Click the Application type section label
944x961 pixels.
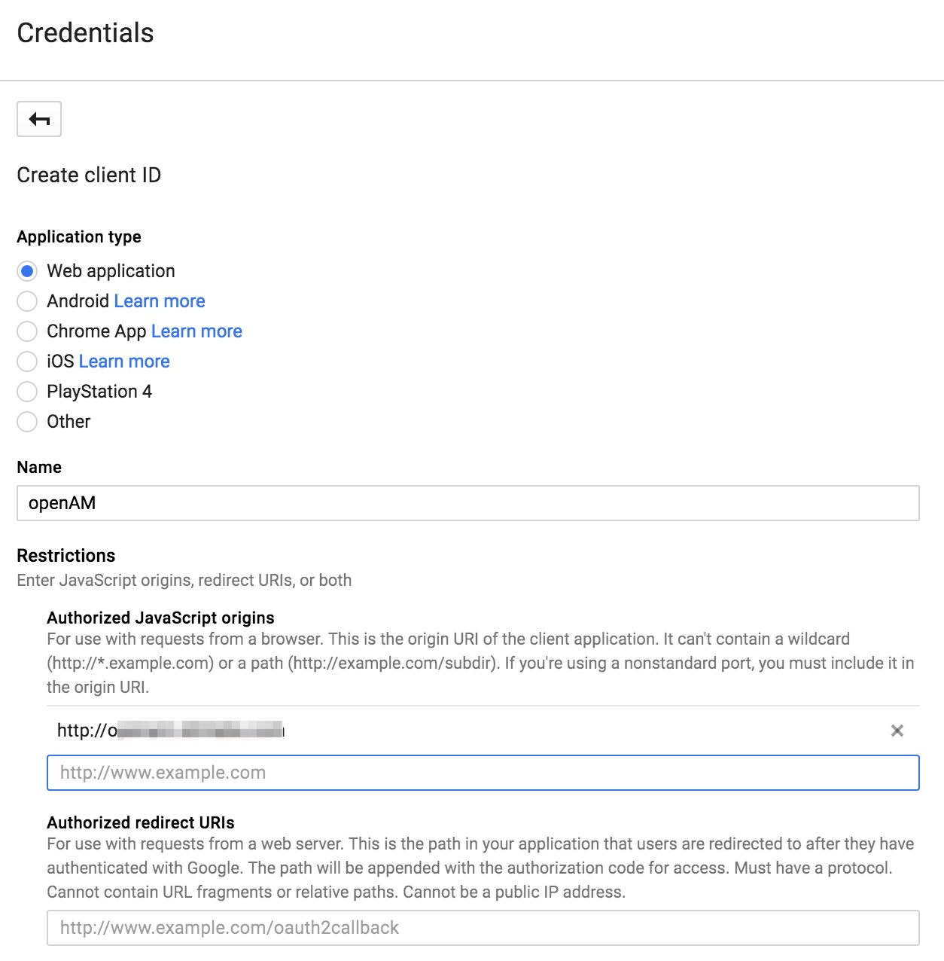tap(78, 236)
